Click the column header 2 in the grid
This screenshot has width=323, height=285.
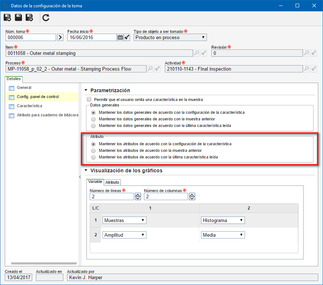249,208
